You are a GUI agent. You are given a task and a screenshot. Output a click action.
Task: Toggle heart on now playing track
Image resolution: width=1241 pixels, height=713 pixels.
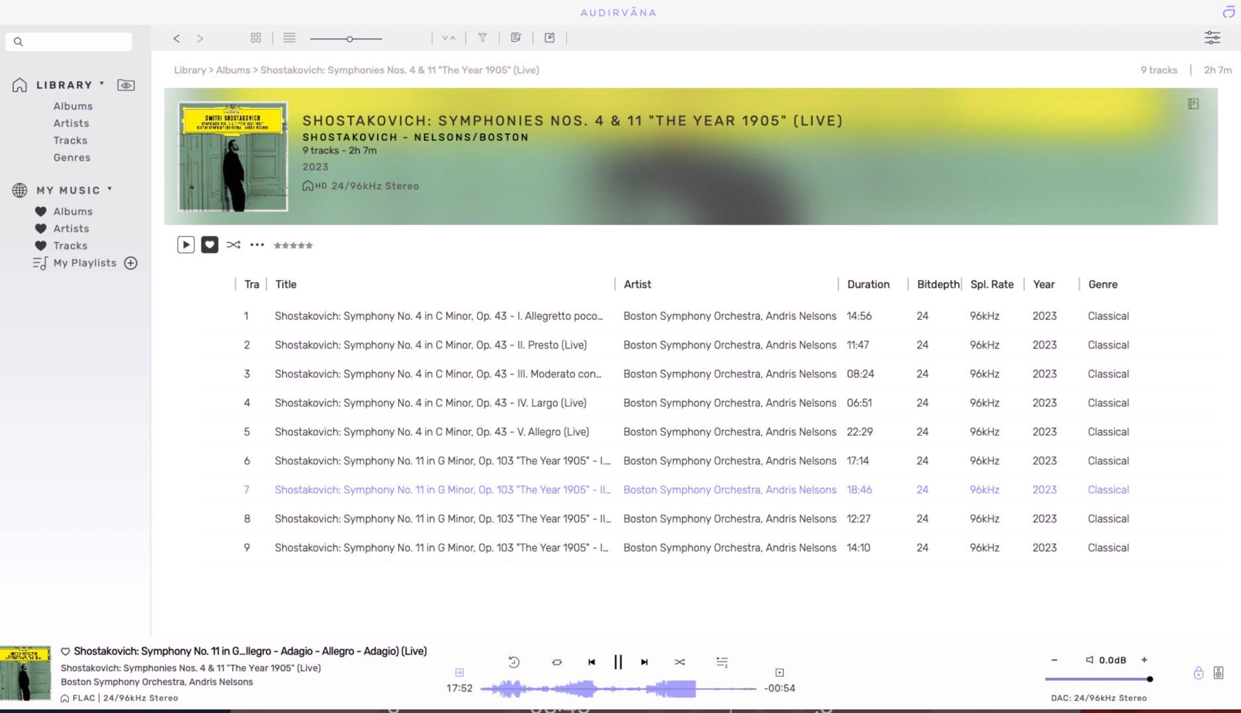tap(65, 651)
